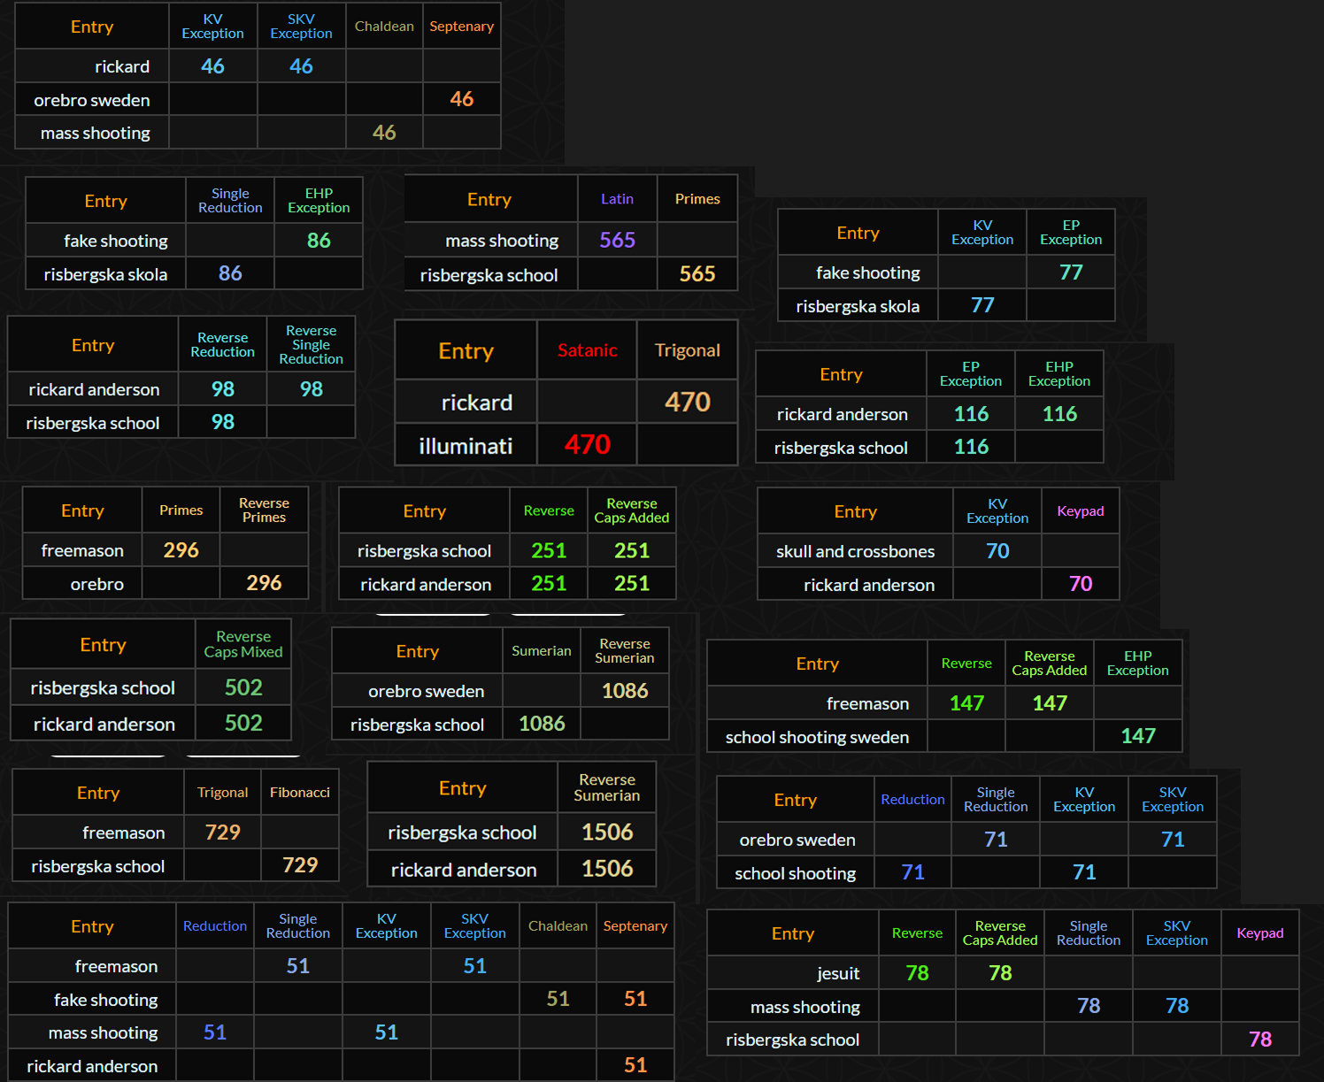Click the purple Latin column header
This screenshot has height=1082, width=1324.
coord(617,199)
